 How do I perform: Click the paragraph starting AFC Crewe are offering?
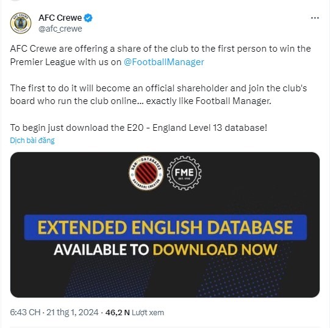point(160,55)
